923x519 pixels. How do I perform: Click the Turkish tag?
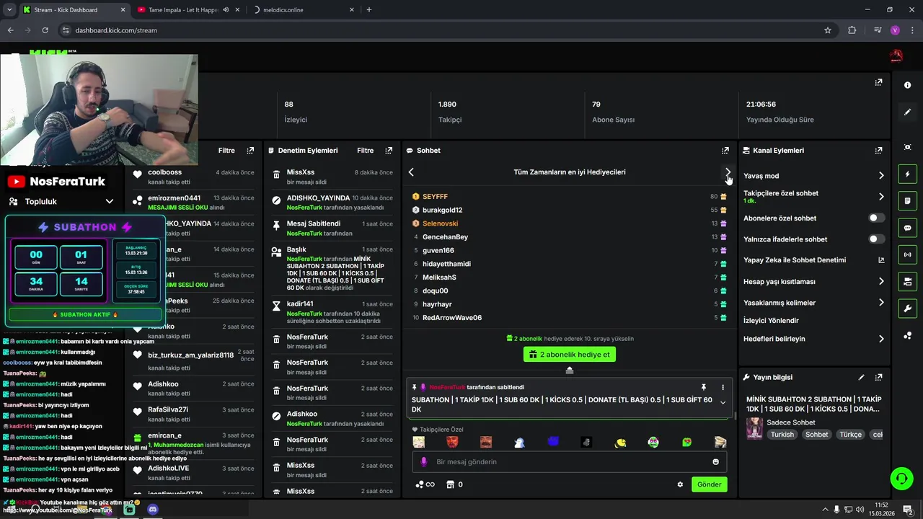coord(782,435)
